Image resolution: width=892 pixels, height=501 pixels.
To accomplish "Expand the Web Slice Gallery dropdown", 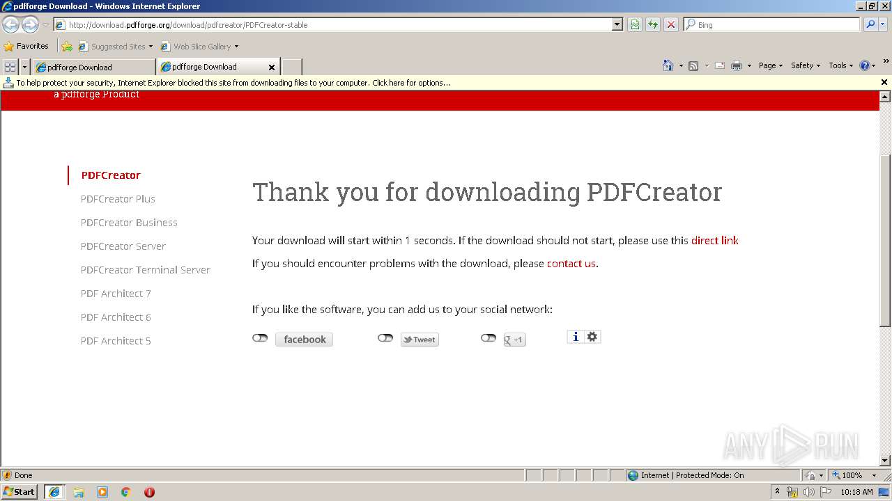I will (236, 47).
